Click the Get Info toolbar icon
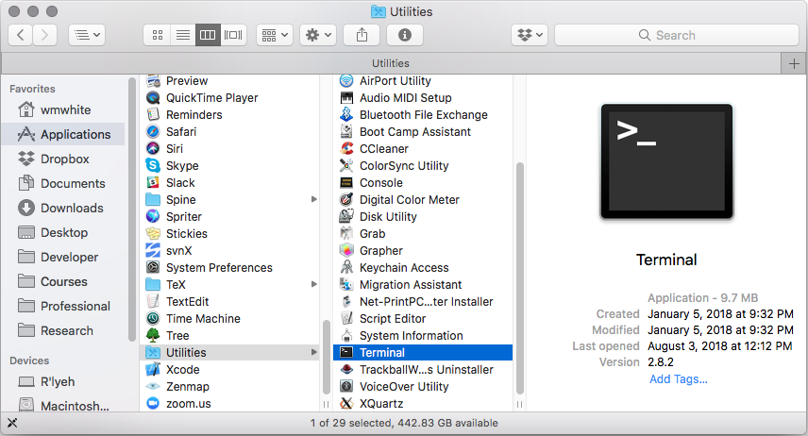The image size is (808, 436). [x=405, y=35]
